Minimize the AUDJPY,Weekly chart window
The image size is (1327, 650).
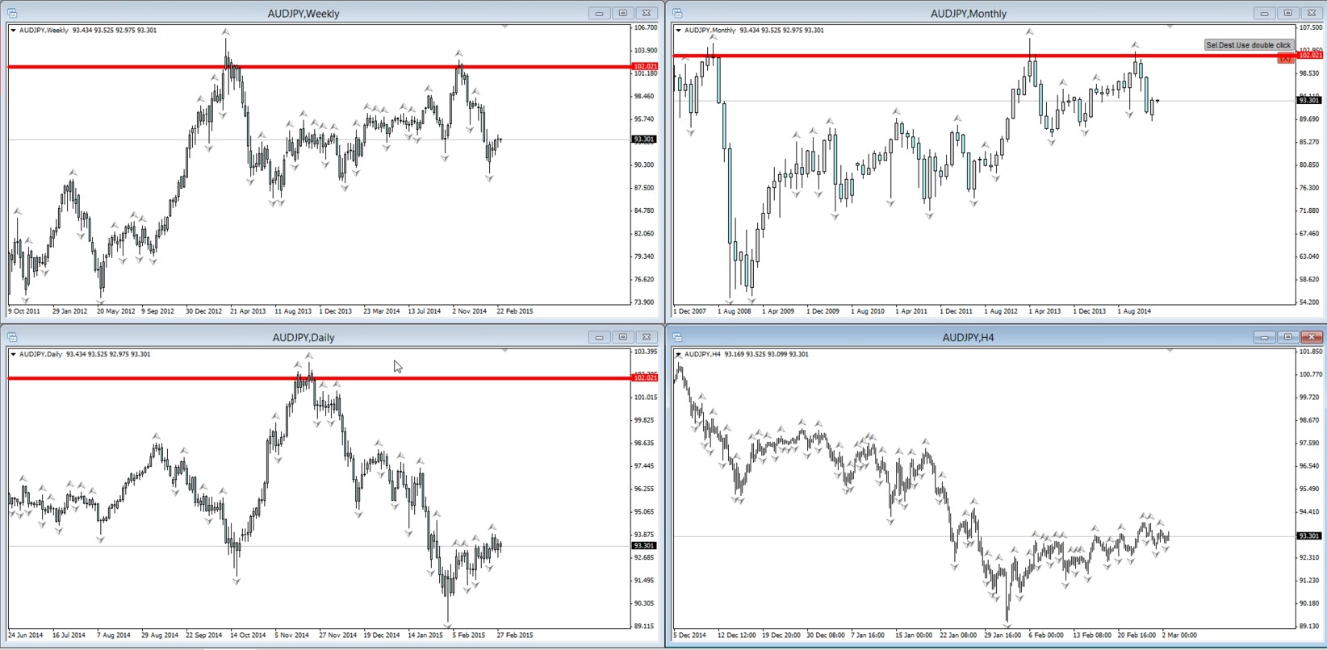point(599,13)
